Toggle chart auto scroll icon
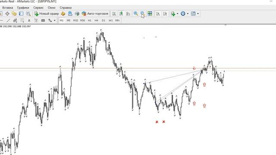Screen dimensions: 276x155 [158, 13]
